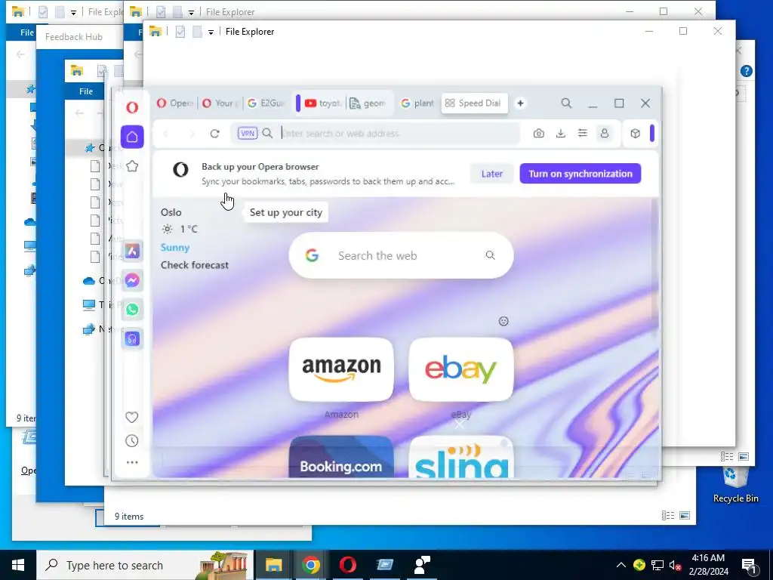
Task: Open WhatsApp in Opera sidebar
Action: [132, 309]
